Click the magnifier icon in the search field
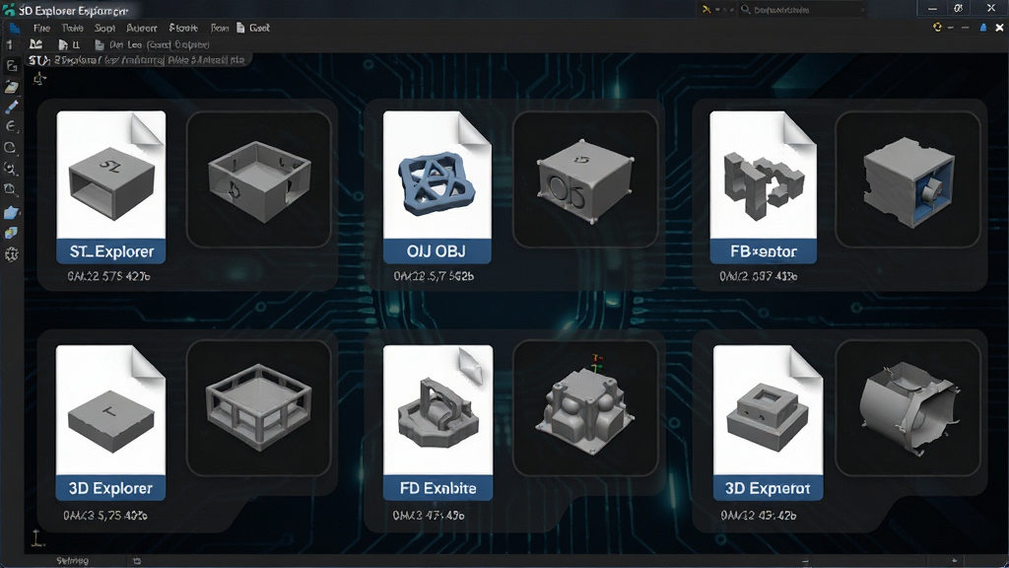 [746, 10]
